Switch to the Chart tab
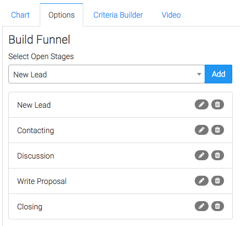This screenshot has width=240, height=226. (x=20, y=15)
